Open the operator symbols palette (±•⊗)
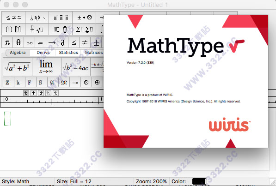Image resolution: width=276 pixels, height=186 pixels. coord(84,18)
